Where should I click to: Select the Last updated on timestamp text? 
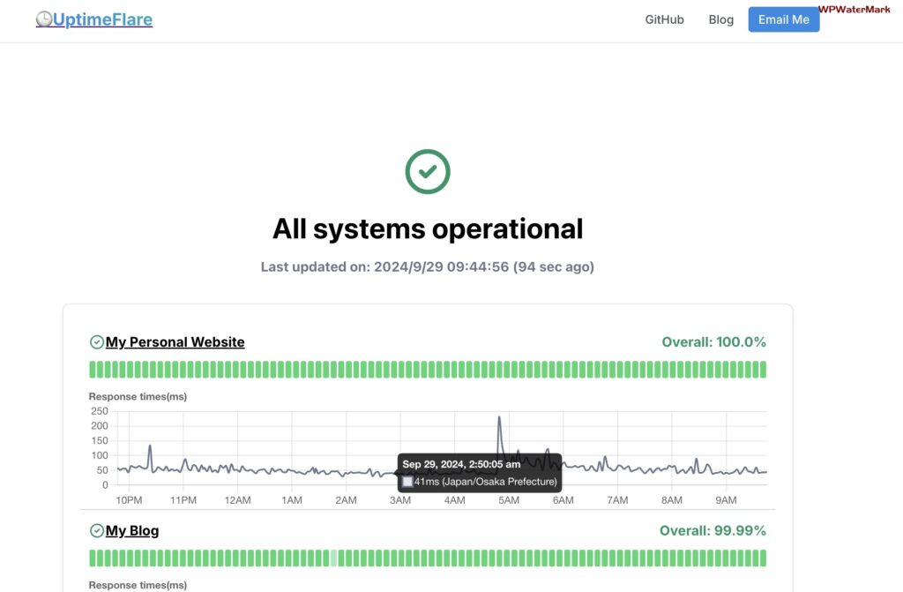point(428,267)
